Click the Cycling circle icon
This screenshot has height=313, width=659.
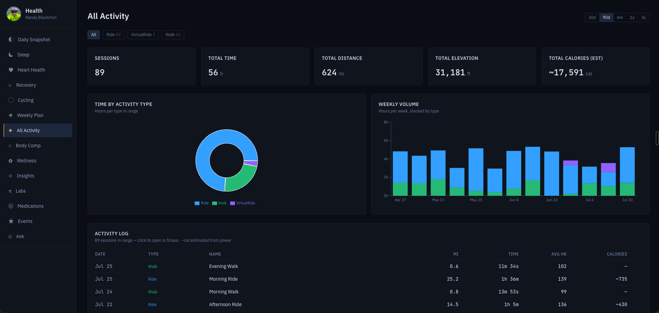pos(11,100)
